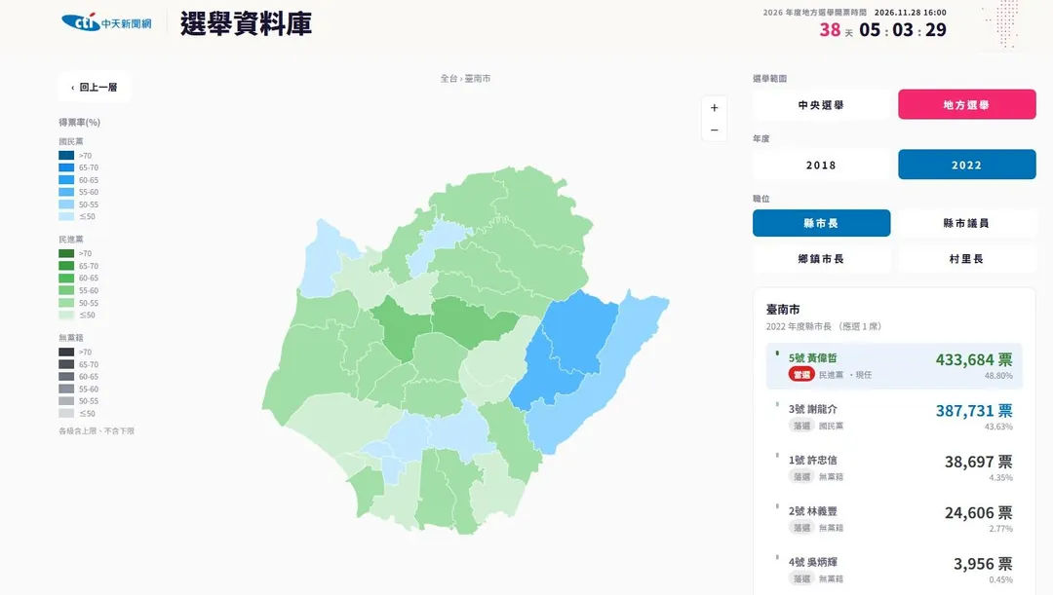Viewport: 1053px width, 595px height.
Task: Open candidate 3號 謝龍介 result row
Action: (x=894, y=417)
